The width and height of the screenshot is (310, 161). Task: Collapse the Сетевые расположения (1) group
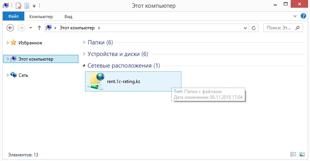click(84, 66)
